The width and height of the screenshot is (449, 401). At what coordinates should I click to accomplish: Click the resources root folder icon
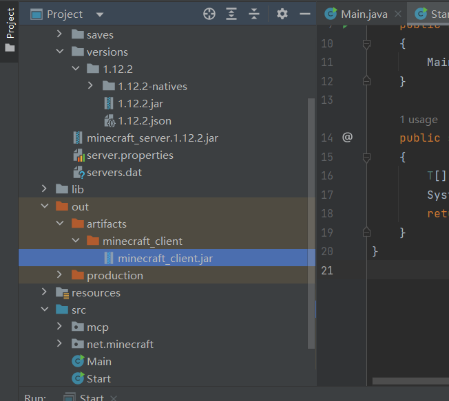point(62,292)
